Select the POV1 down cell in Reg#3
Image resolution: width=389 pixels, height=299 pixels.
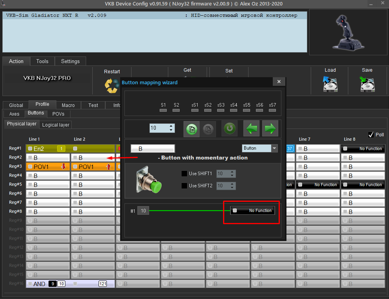[48, 167]
